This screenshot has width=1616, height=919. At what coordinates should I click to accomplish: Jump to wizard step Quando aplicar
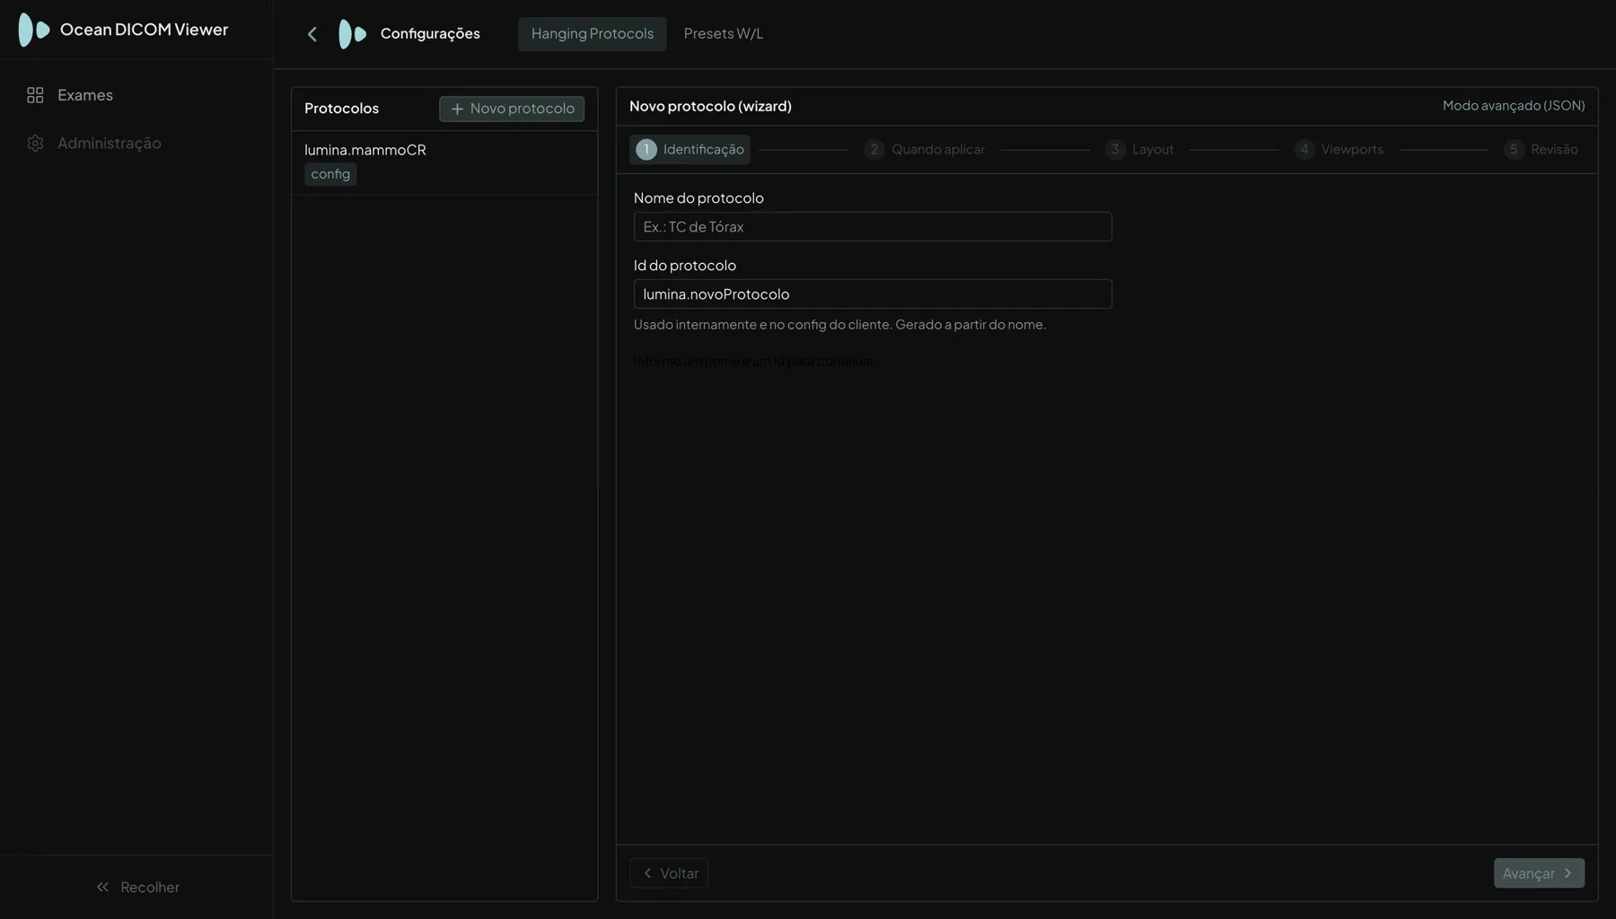point(925,150)
